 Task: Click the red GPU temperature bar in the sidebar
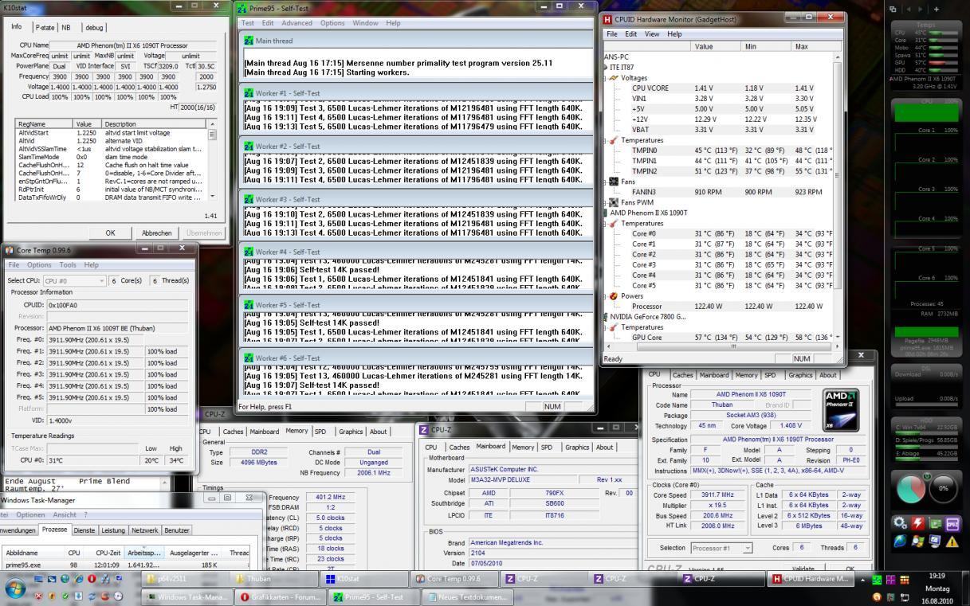click(x=936, y=61)
